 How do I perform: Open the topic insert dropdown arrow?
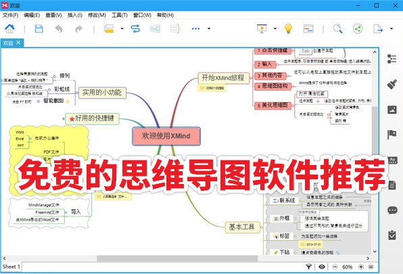[122, 28]
